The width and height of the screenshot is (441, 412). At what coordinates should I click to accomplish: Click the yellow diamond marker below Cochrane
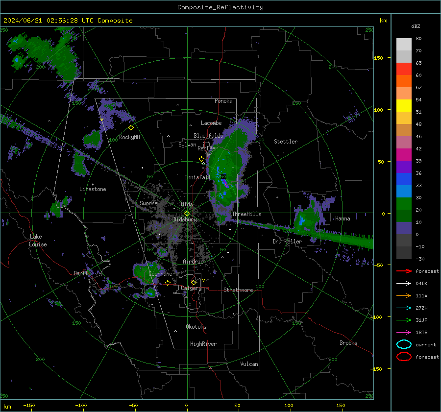168,283
